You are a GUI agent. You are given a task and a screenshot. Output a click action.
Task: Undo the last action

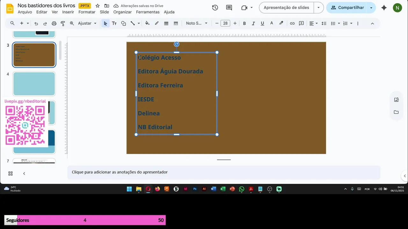pyautogui.click(x=36, y=23)
